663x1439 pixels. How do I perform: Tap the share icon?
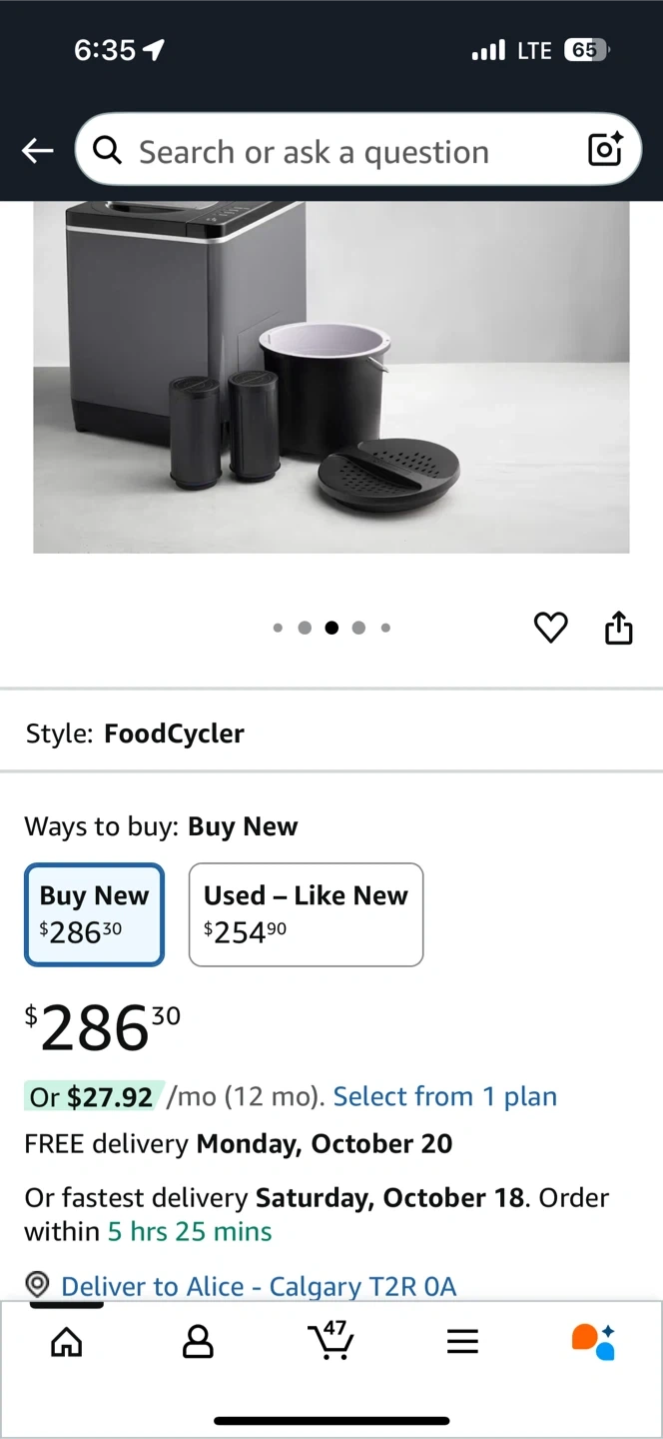click(619, 628)
